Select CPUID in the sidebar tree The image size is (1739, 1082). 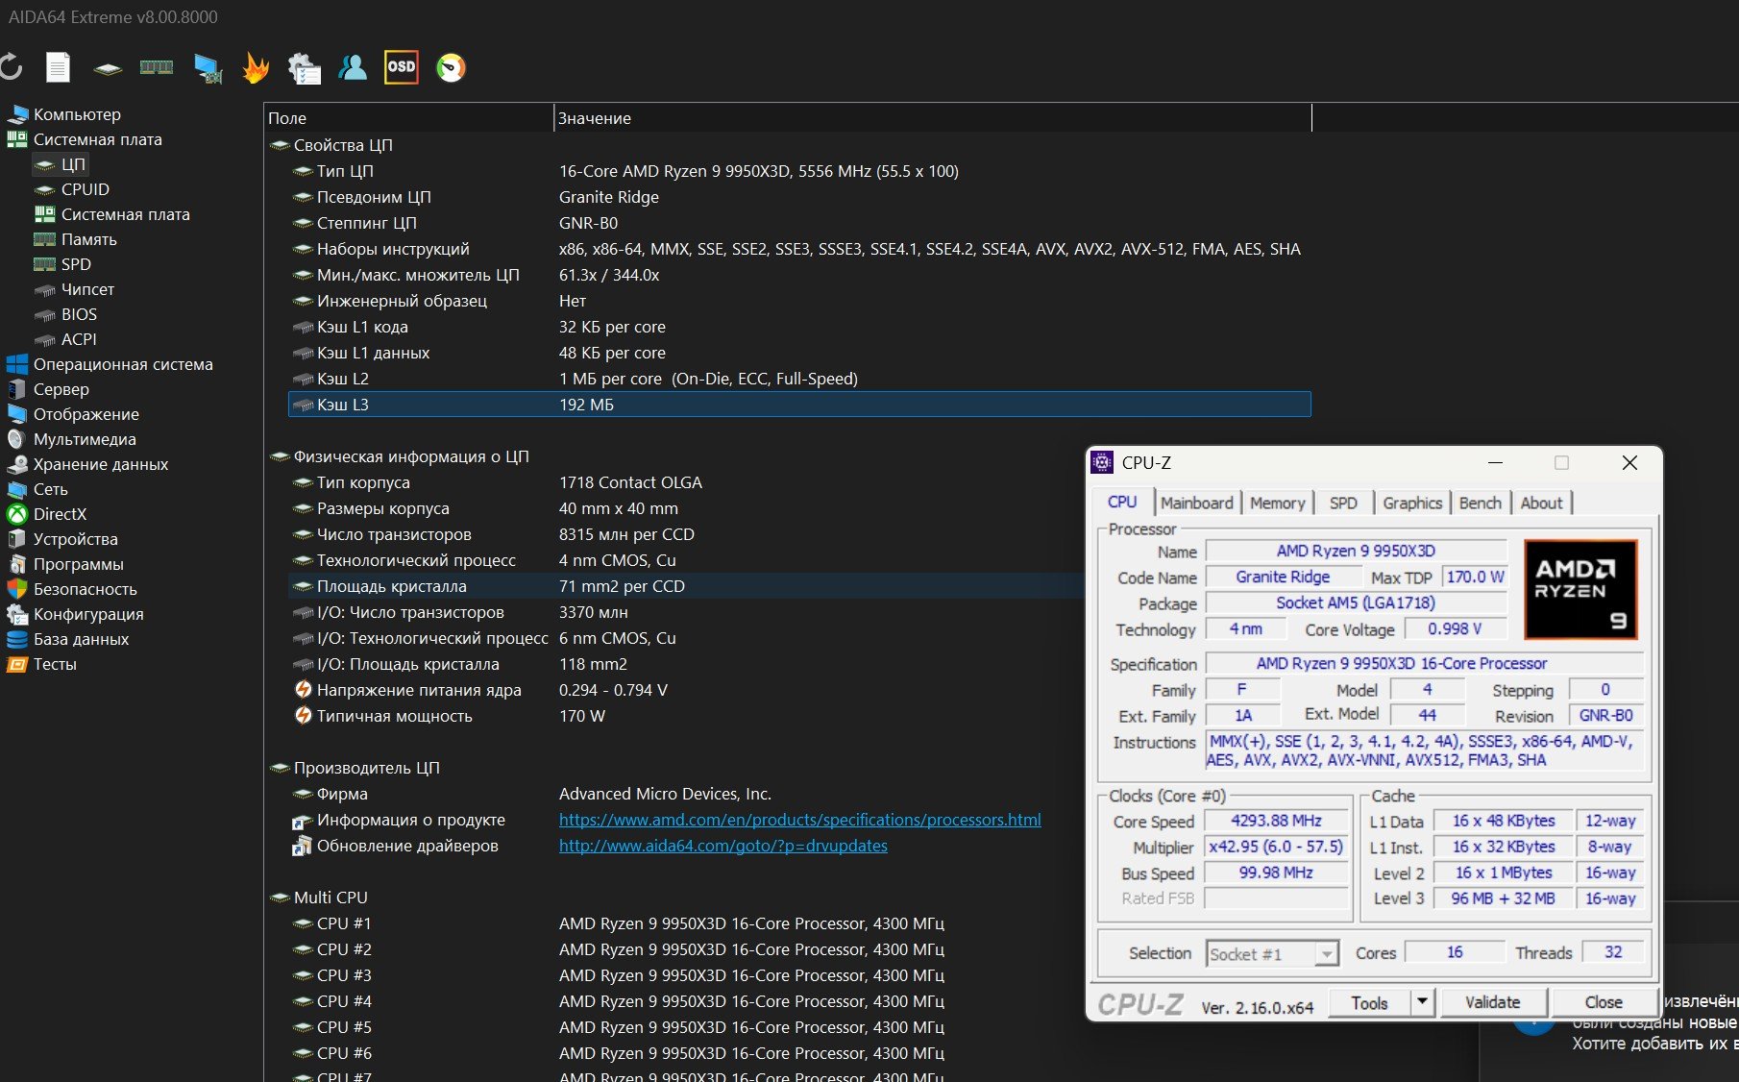pyautogui.click(x=85, y=189)
